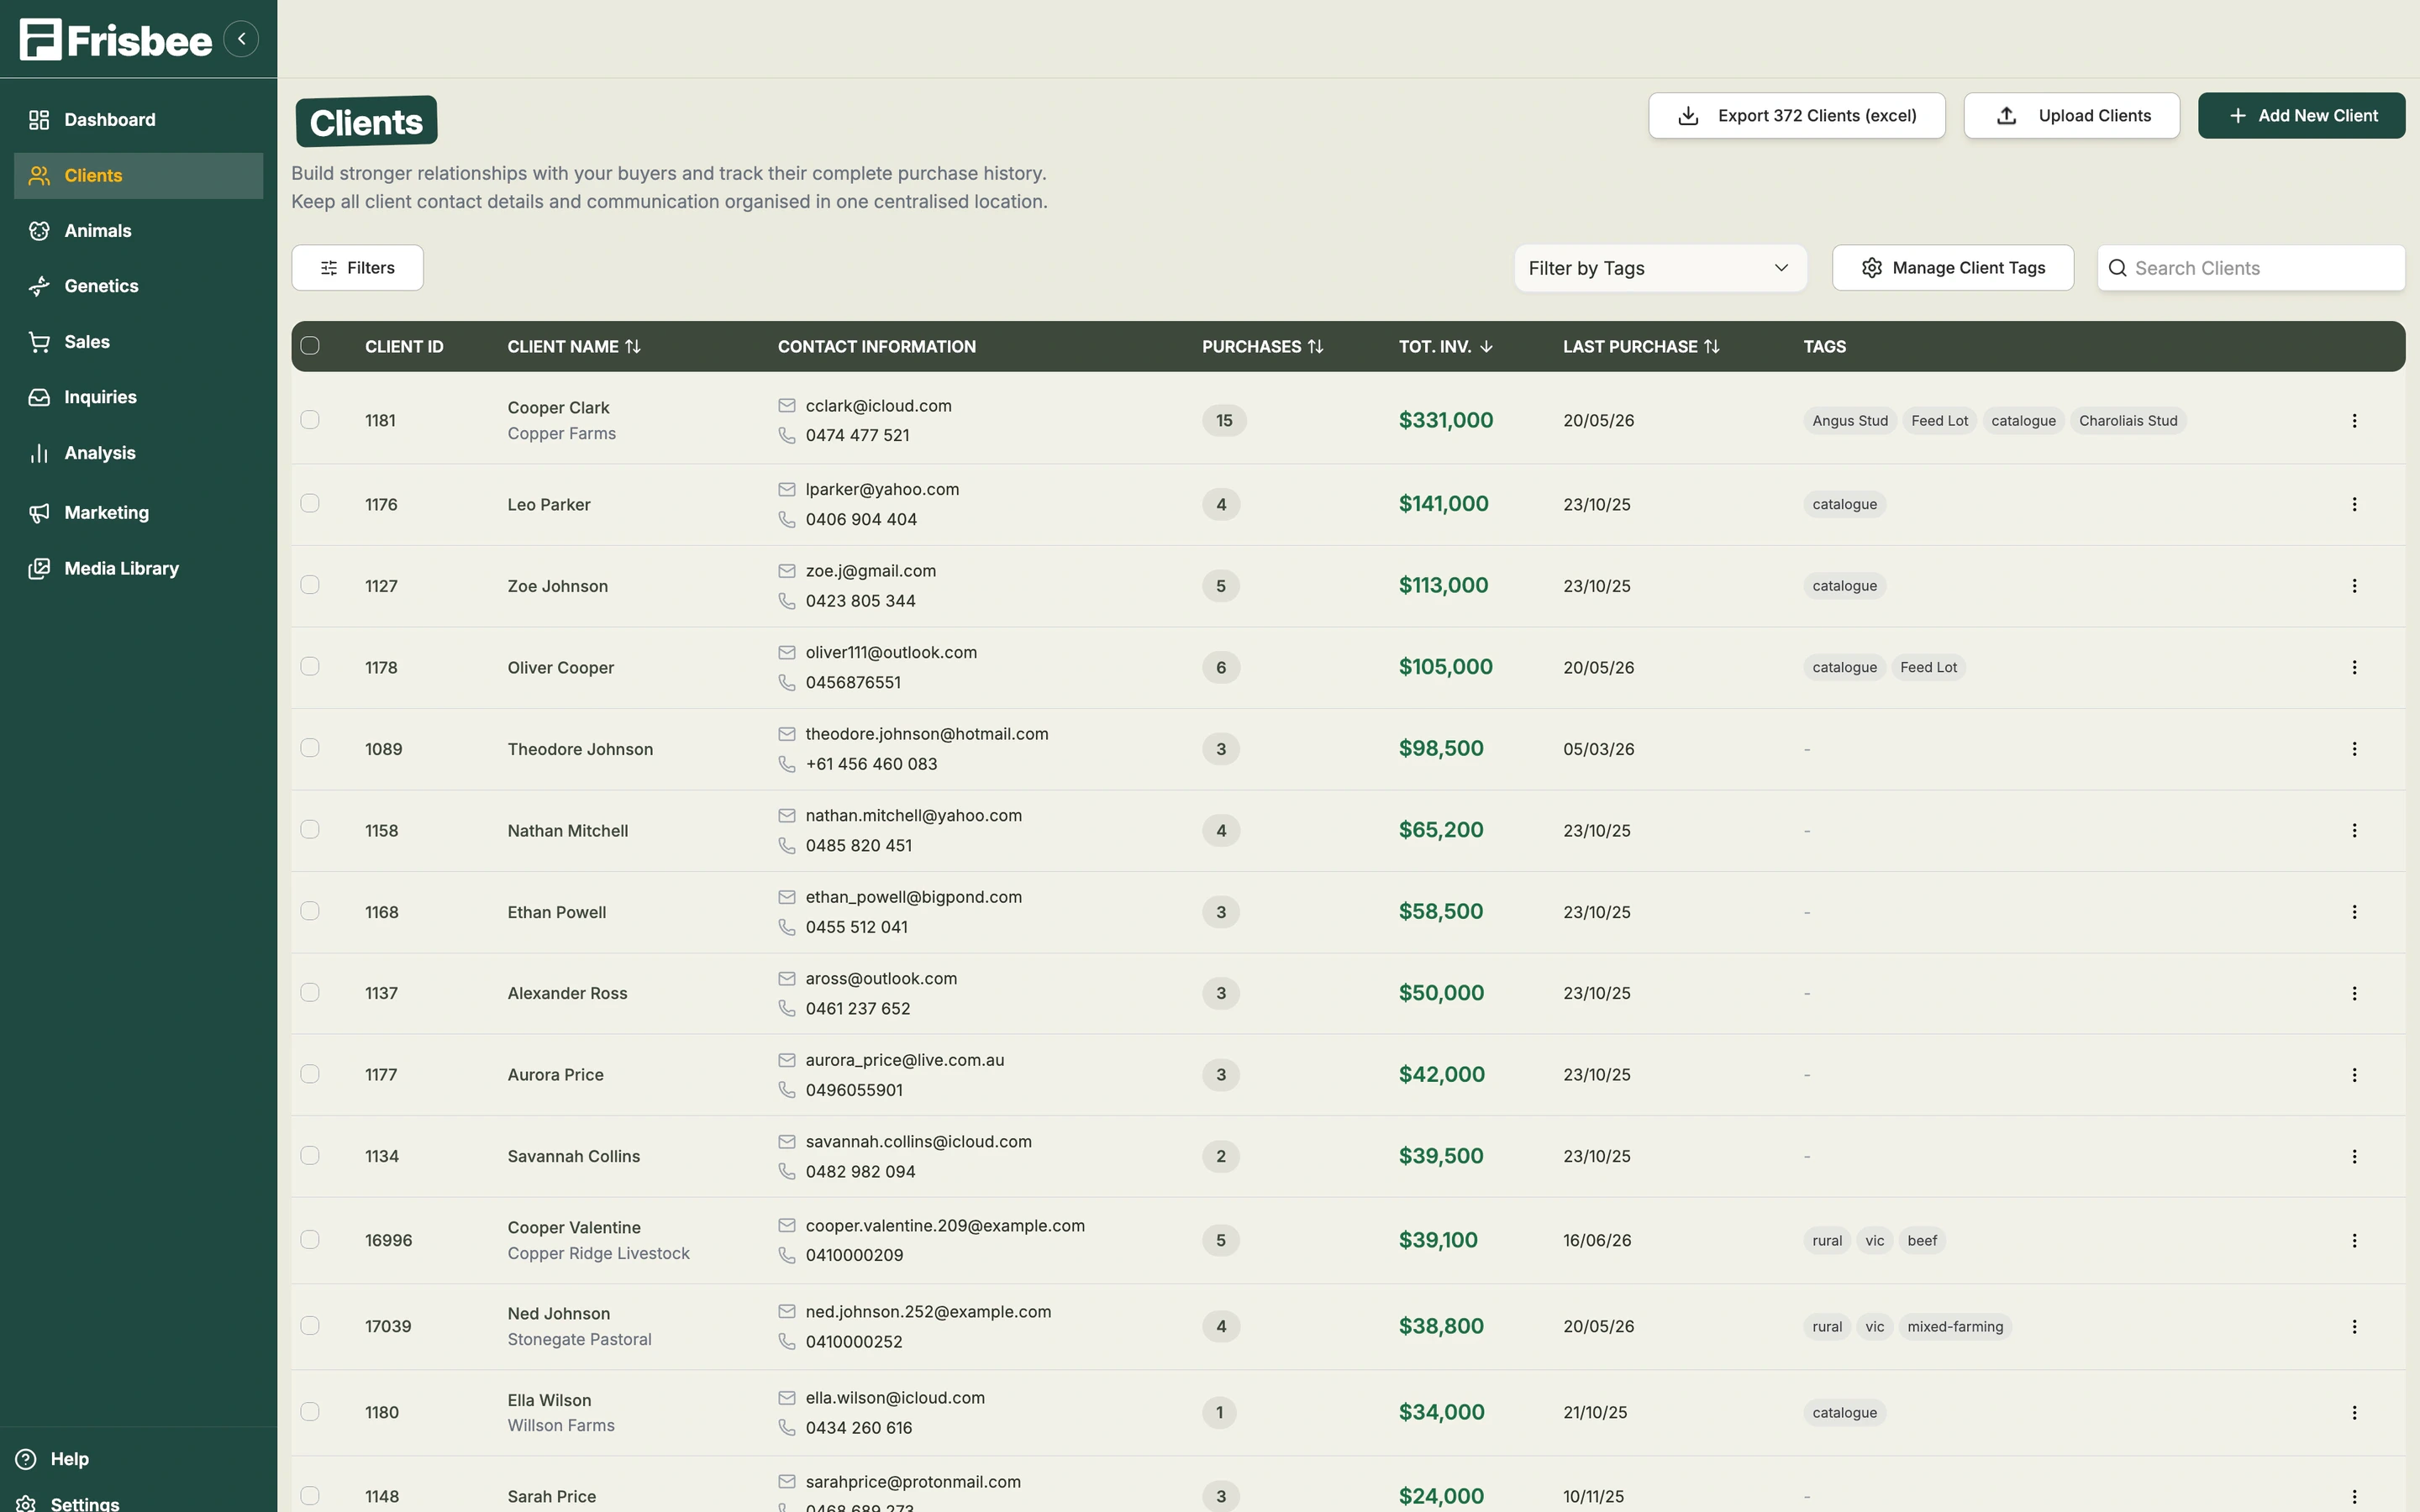This screenshot has height=1512, width=2420.
Task: Click the beef tag on Cooper Valentine
Action: tap(1922, 1241)
